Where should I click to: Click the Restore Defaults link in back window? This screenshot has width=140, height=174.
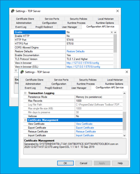click(76, 51)
